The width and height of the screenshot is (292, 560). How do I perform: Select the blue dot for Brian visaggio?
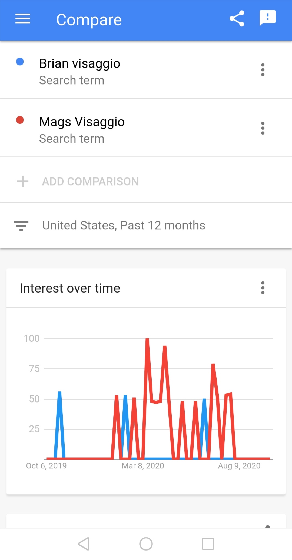[20, 62]
